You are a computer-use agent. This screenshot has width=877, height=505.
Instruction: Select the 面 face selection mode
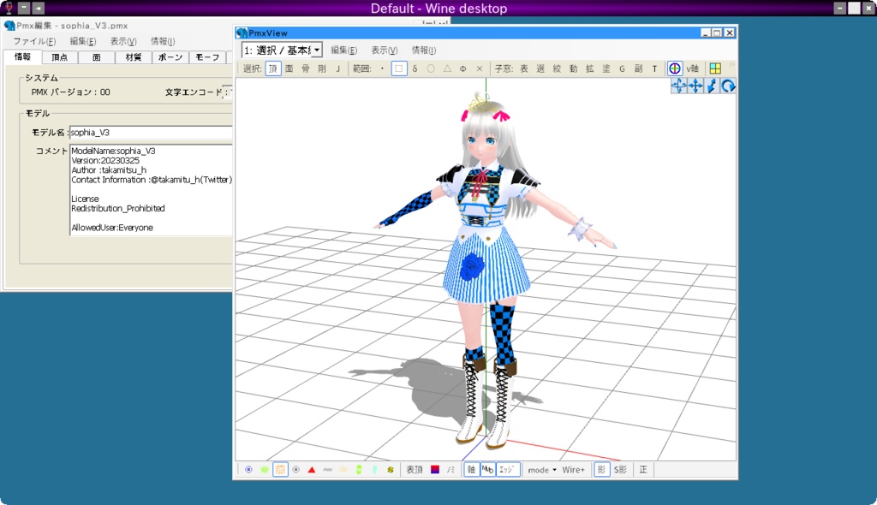point(289,68)
